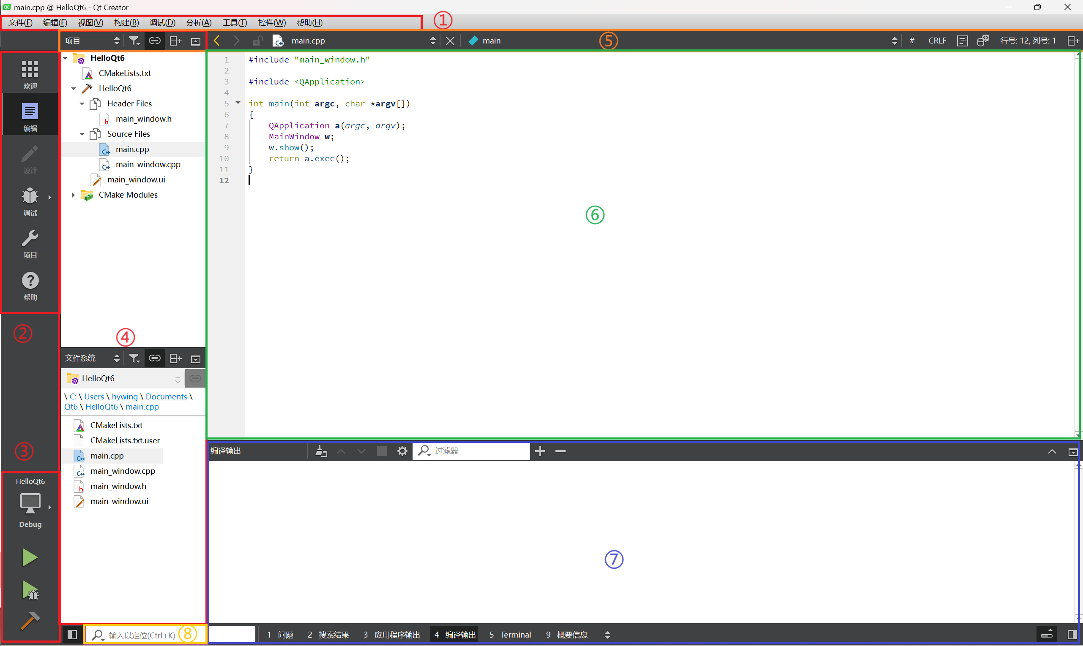
Task: Collapse the HelloQt6 project root
Action: (66, 58)
